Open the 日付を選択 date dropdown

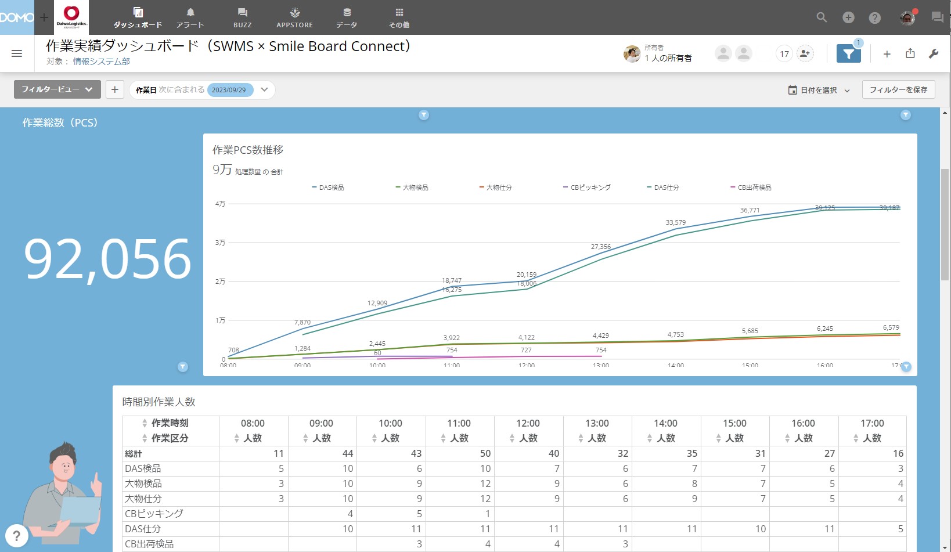[819, 90]
